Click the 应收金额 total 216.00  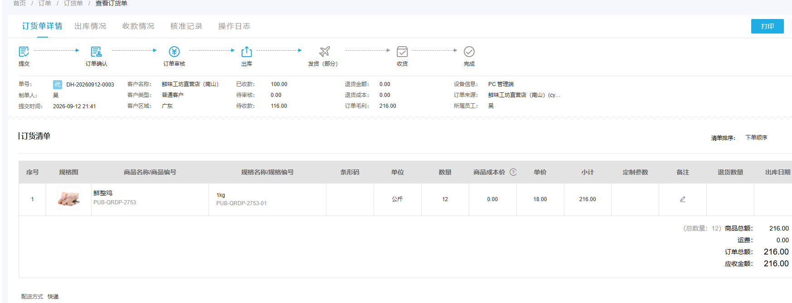click(x=776, y=264)
